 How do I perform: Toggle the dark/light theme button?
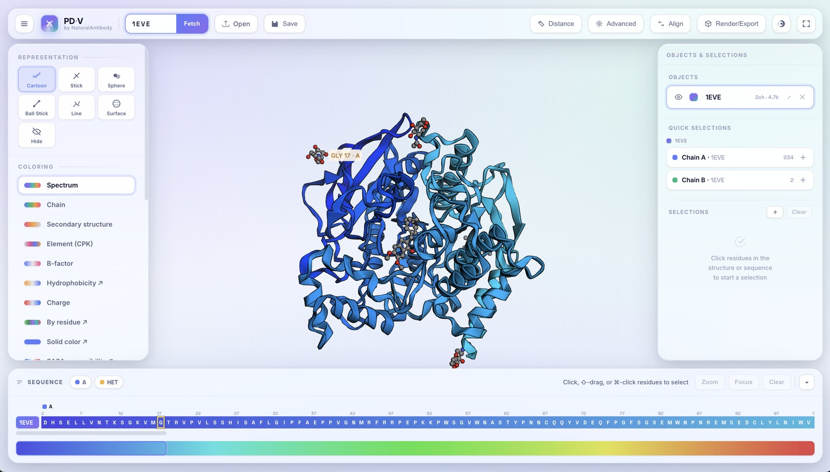pos(781,23)
